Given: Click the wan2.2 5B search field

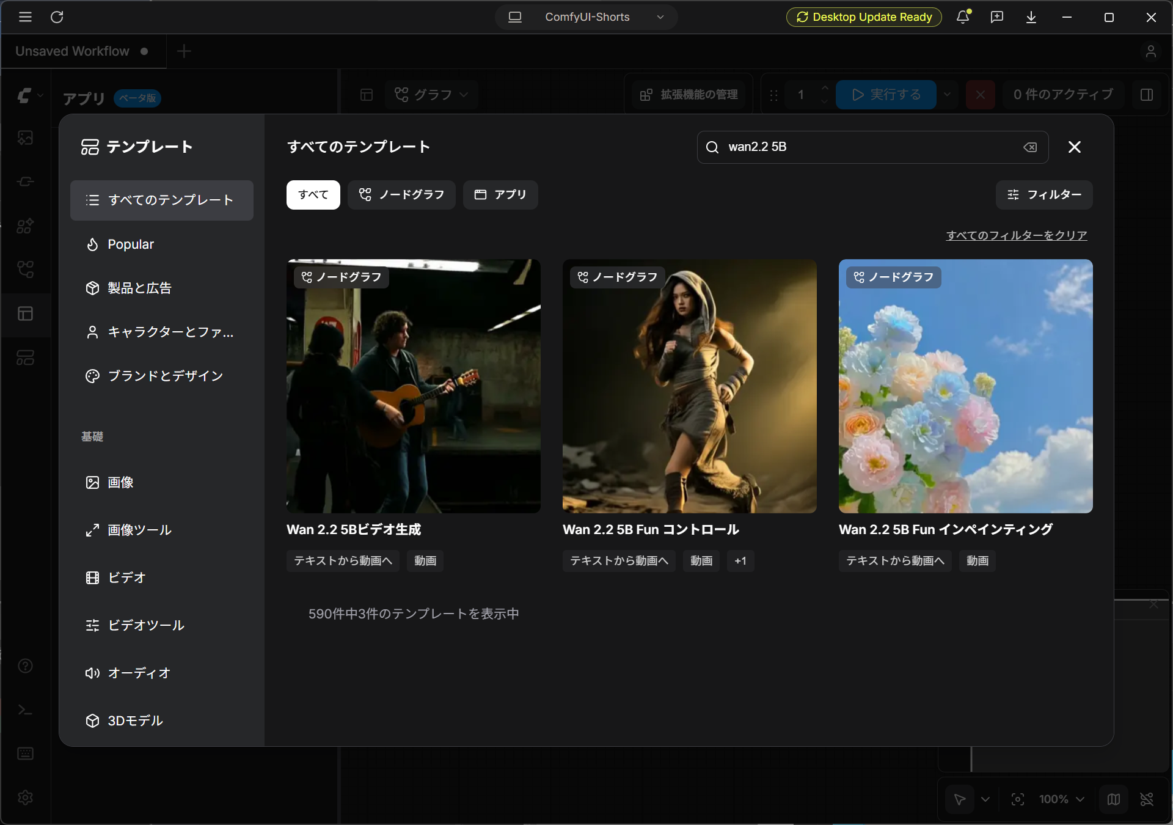Looking at the screenshot, I should click(x=872, y=147).
